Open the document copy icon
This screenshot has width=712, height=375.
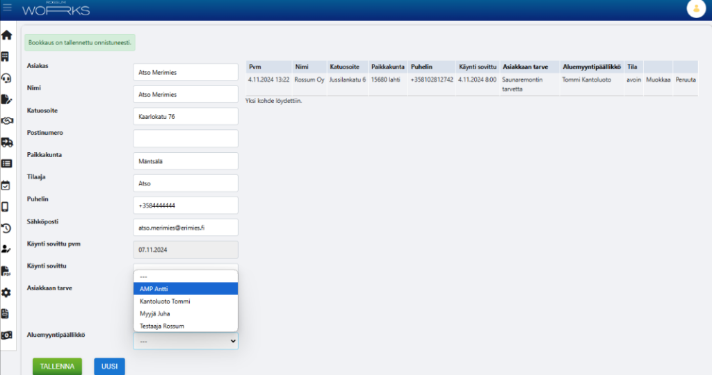[x=6, y=314]
